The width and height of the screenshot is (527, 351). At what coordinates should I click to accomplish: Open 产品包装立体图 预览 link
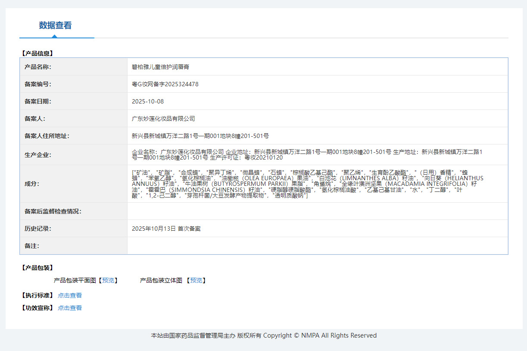pyautogui.click(x=196, y=280)
